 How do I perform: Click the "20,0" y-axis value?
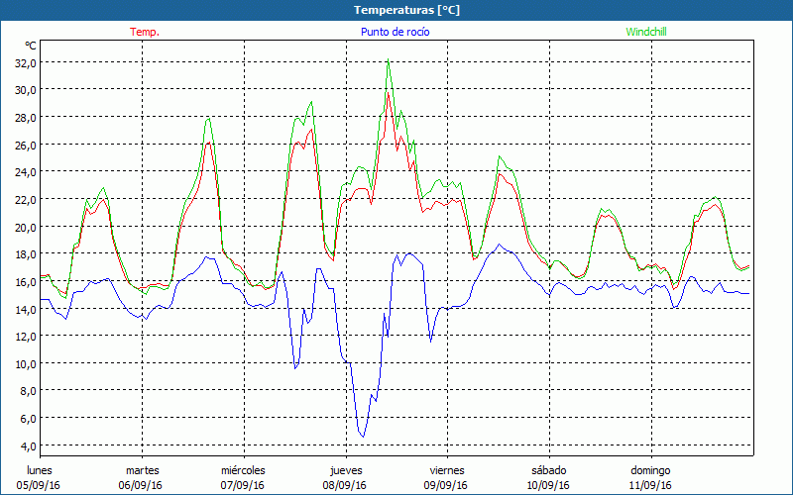coord(24,227)
